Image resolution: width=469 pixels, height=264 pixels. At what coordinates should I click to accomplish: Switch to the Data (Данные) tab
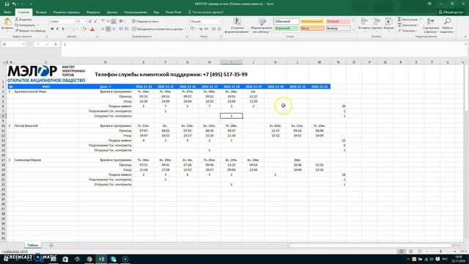click(x=112, y=12)
